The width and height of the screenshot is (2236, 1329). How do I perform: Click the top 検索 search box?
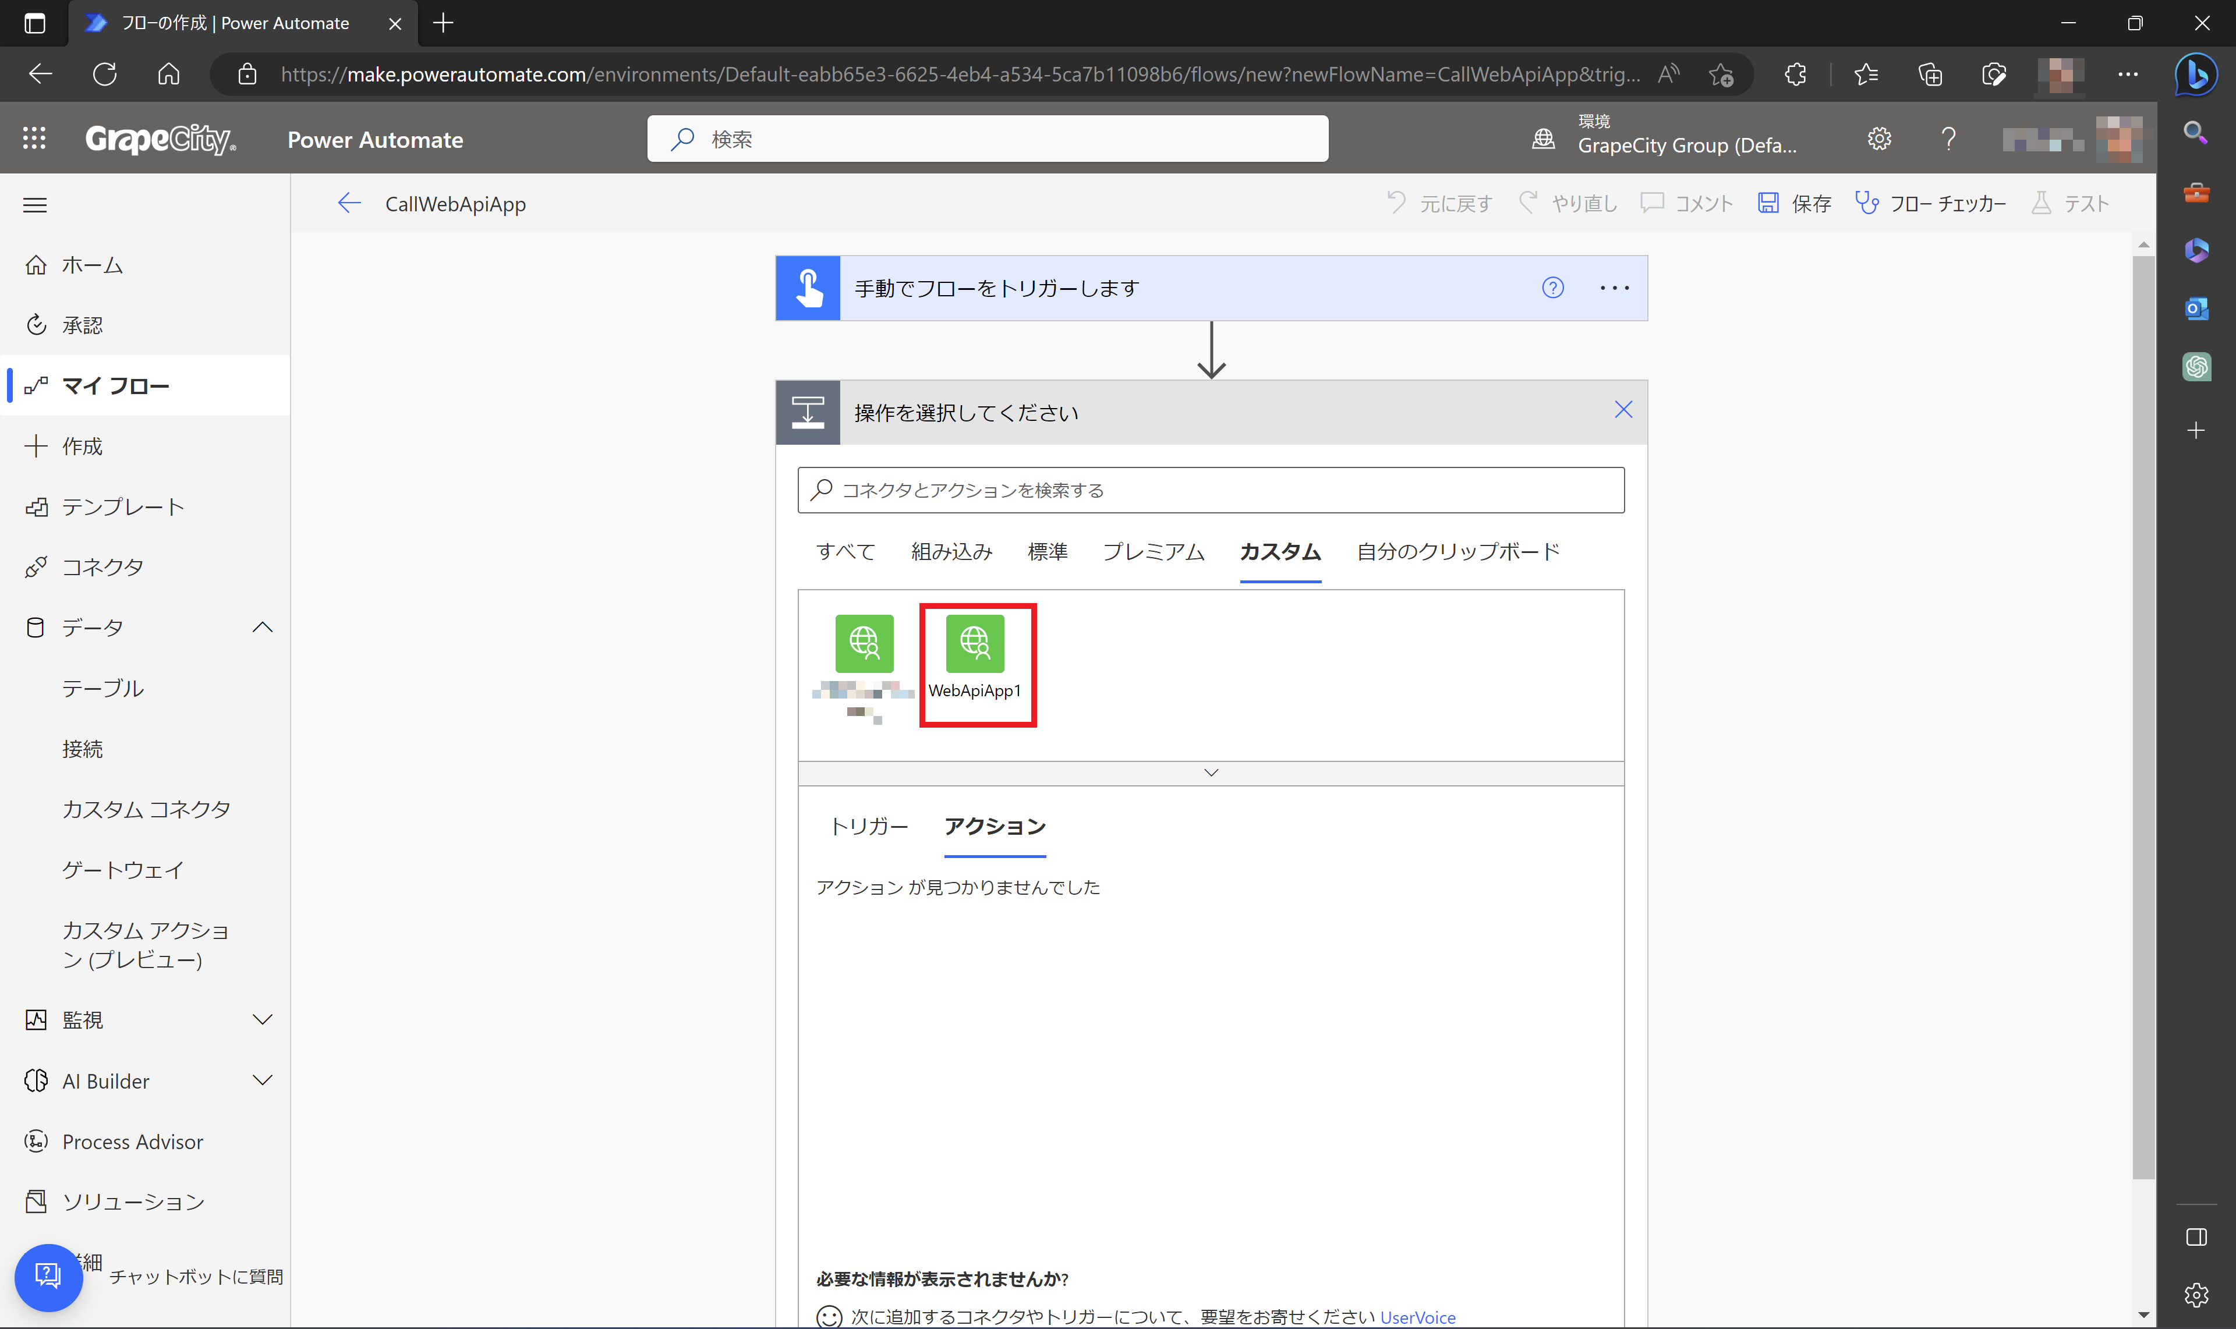point(987,139)
